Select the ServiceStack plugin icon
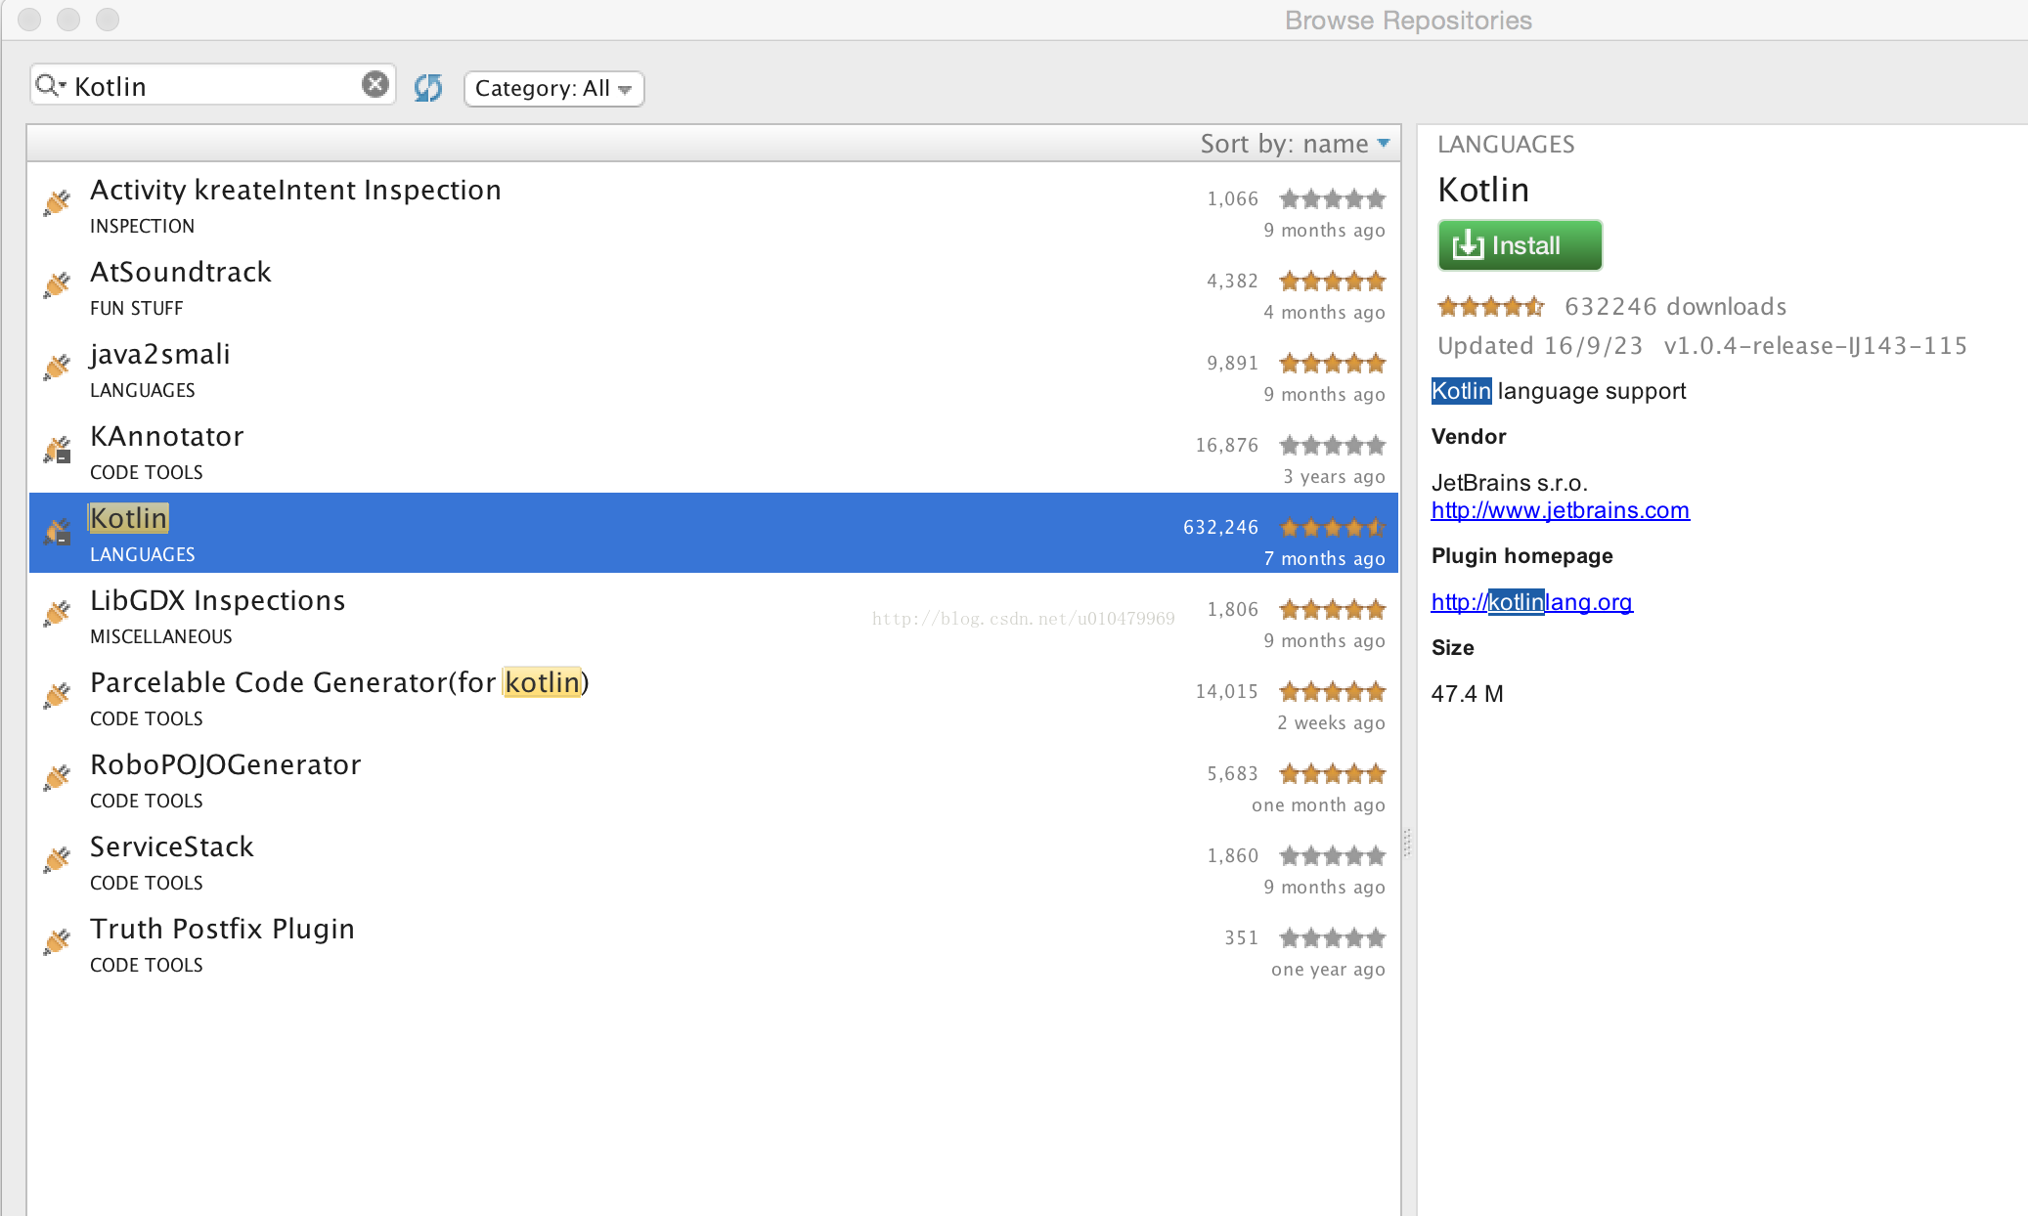Image resolution: width=2028 pixels, height=1216 pixels. tap(57, 859)
